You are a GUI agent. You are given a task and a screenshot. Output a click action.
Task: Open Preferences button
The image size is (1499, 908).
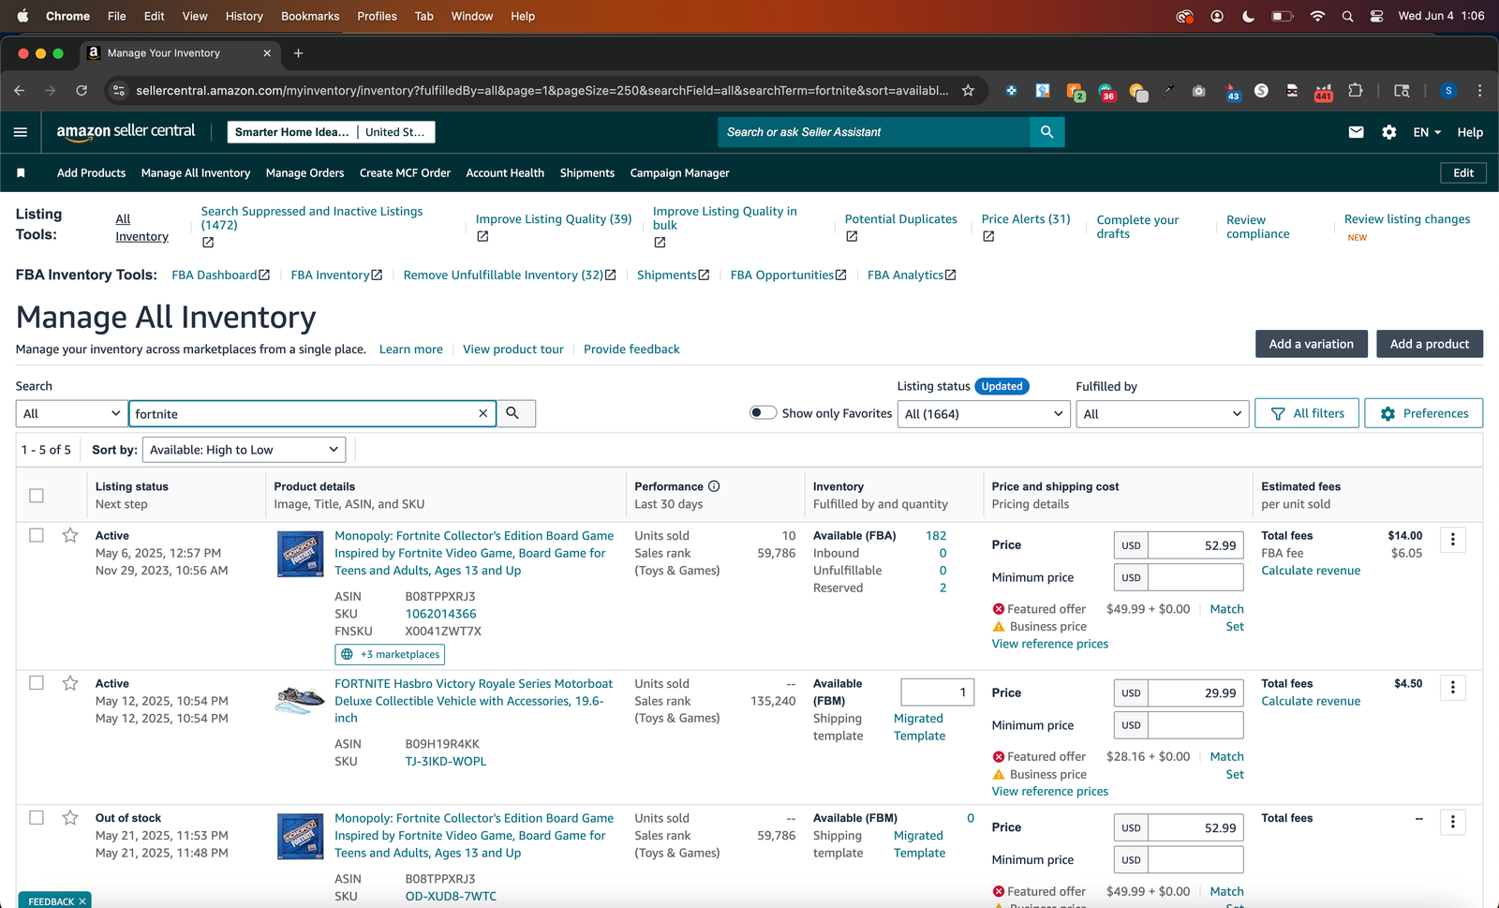coord(1424,413)
